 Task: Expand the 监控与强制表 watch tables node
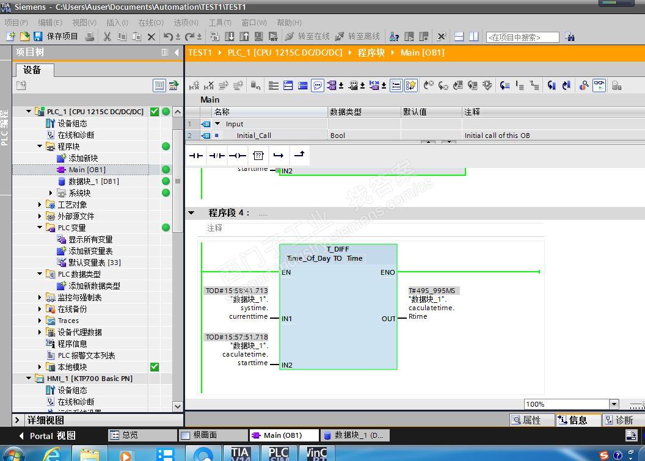[40, 297]
